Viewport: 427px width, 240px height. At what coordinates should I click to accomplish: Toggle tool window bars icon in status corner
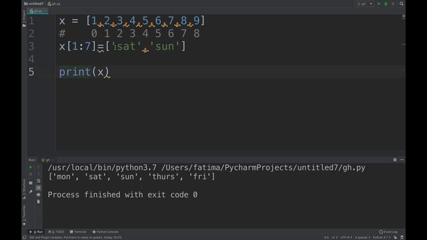(25, 237)
